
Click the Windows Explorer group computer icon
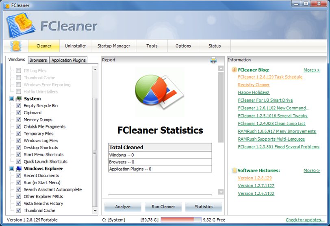(19, 169)
